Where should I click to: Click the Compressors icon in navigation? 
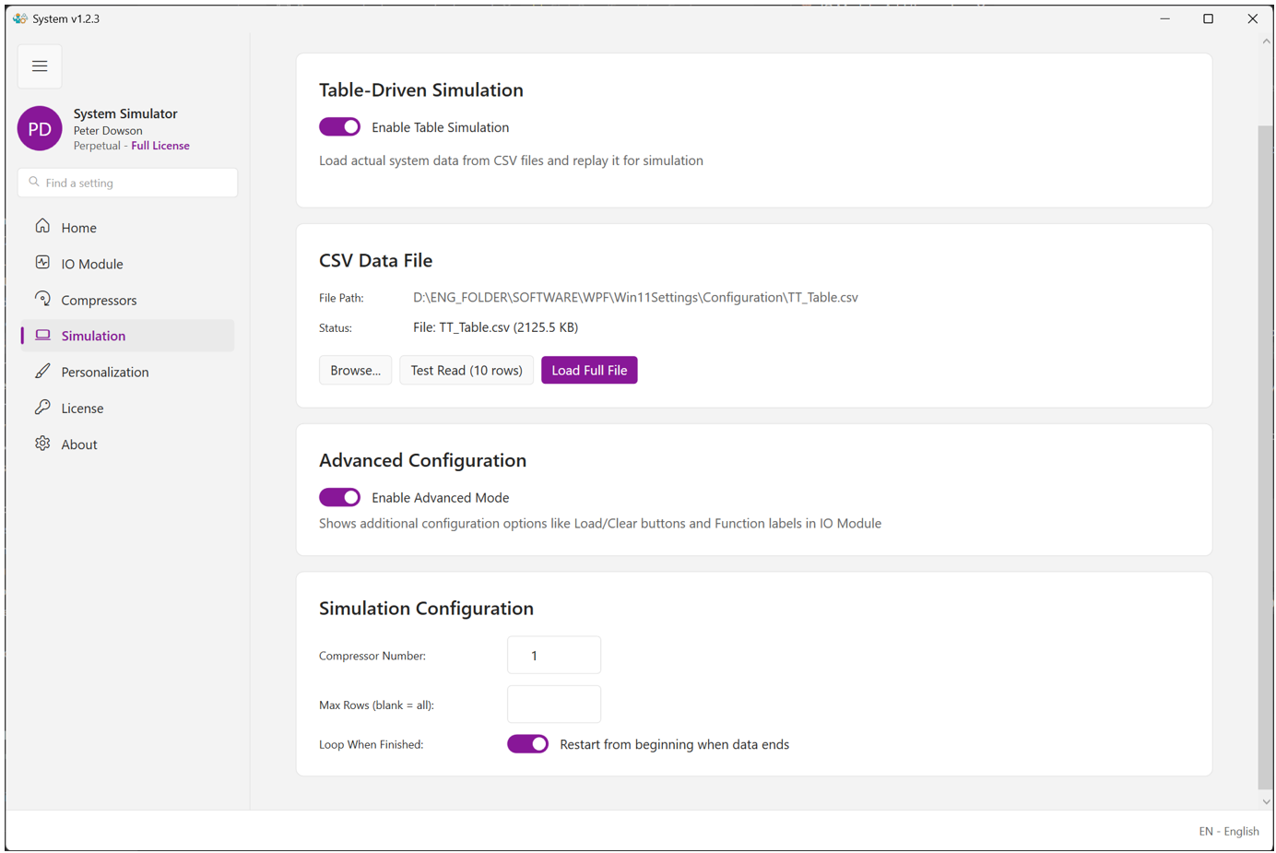(x=42, y=299)
